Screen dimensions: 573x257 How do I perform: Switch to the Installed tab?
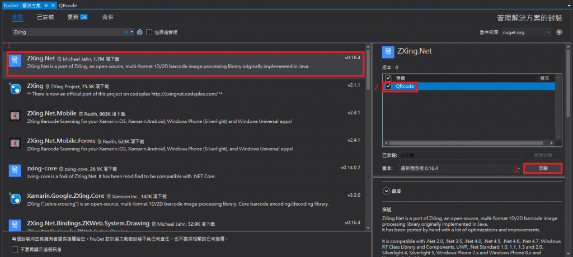click(x=45, y=17)
